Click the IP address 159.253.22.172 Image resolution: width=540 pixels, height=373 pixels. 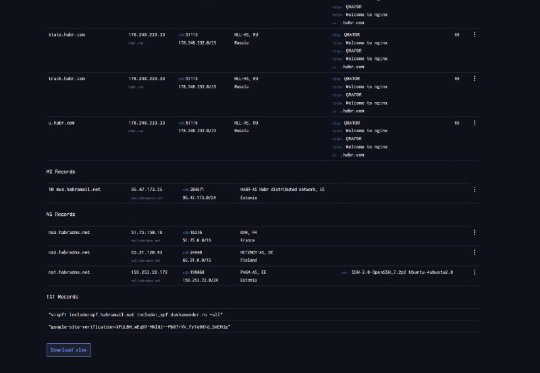(x=149, y=272)
